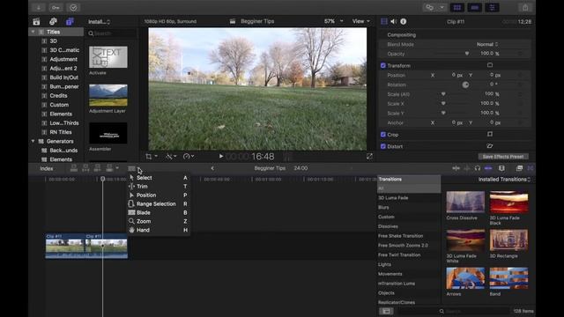Viewport: 564px width, 317px height.
Task: Toggle the headphones audio skimming icon
Action: pyautogui.click(x=478, y=168)
